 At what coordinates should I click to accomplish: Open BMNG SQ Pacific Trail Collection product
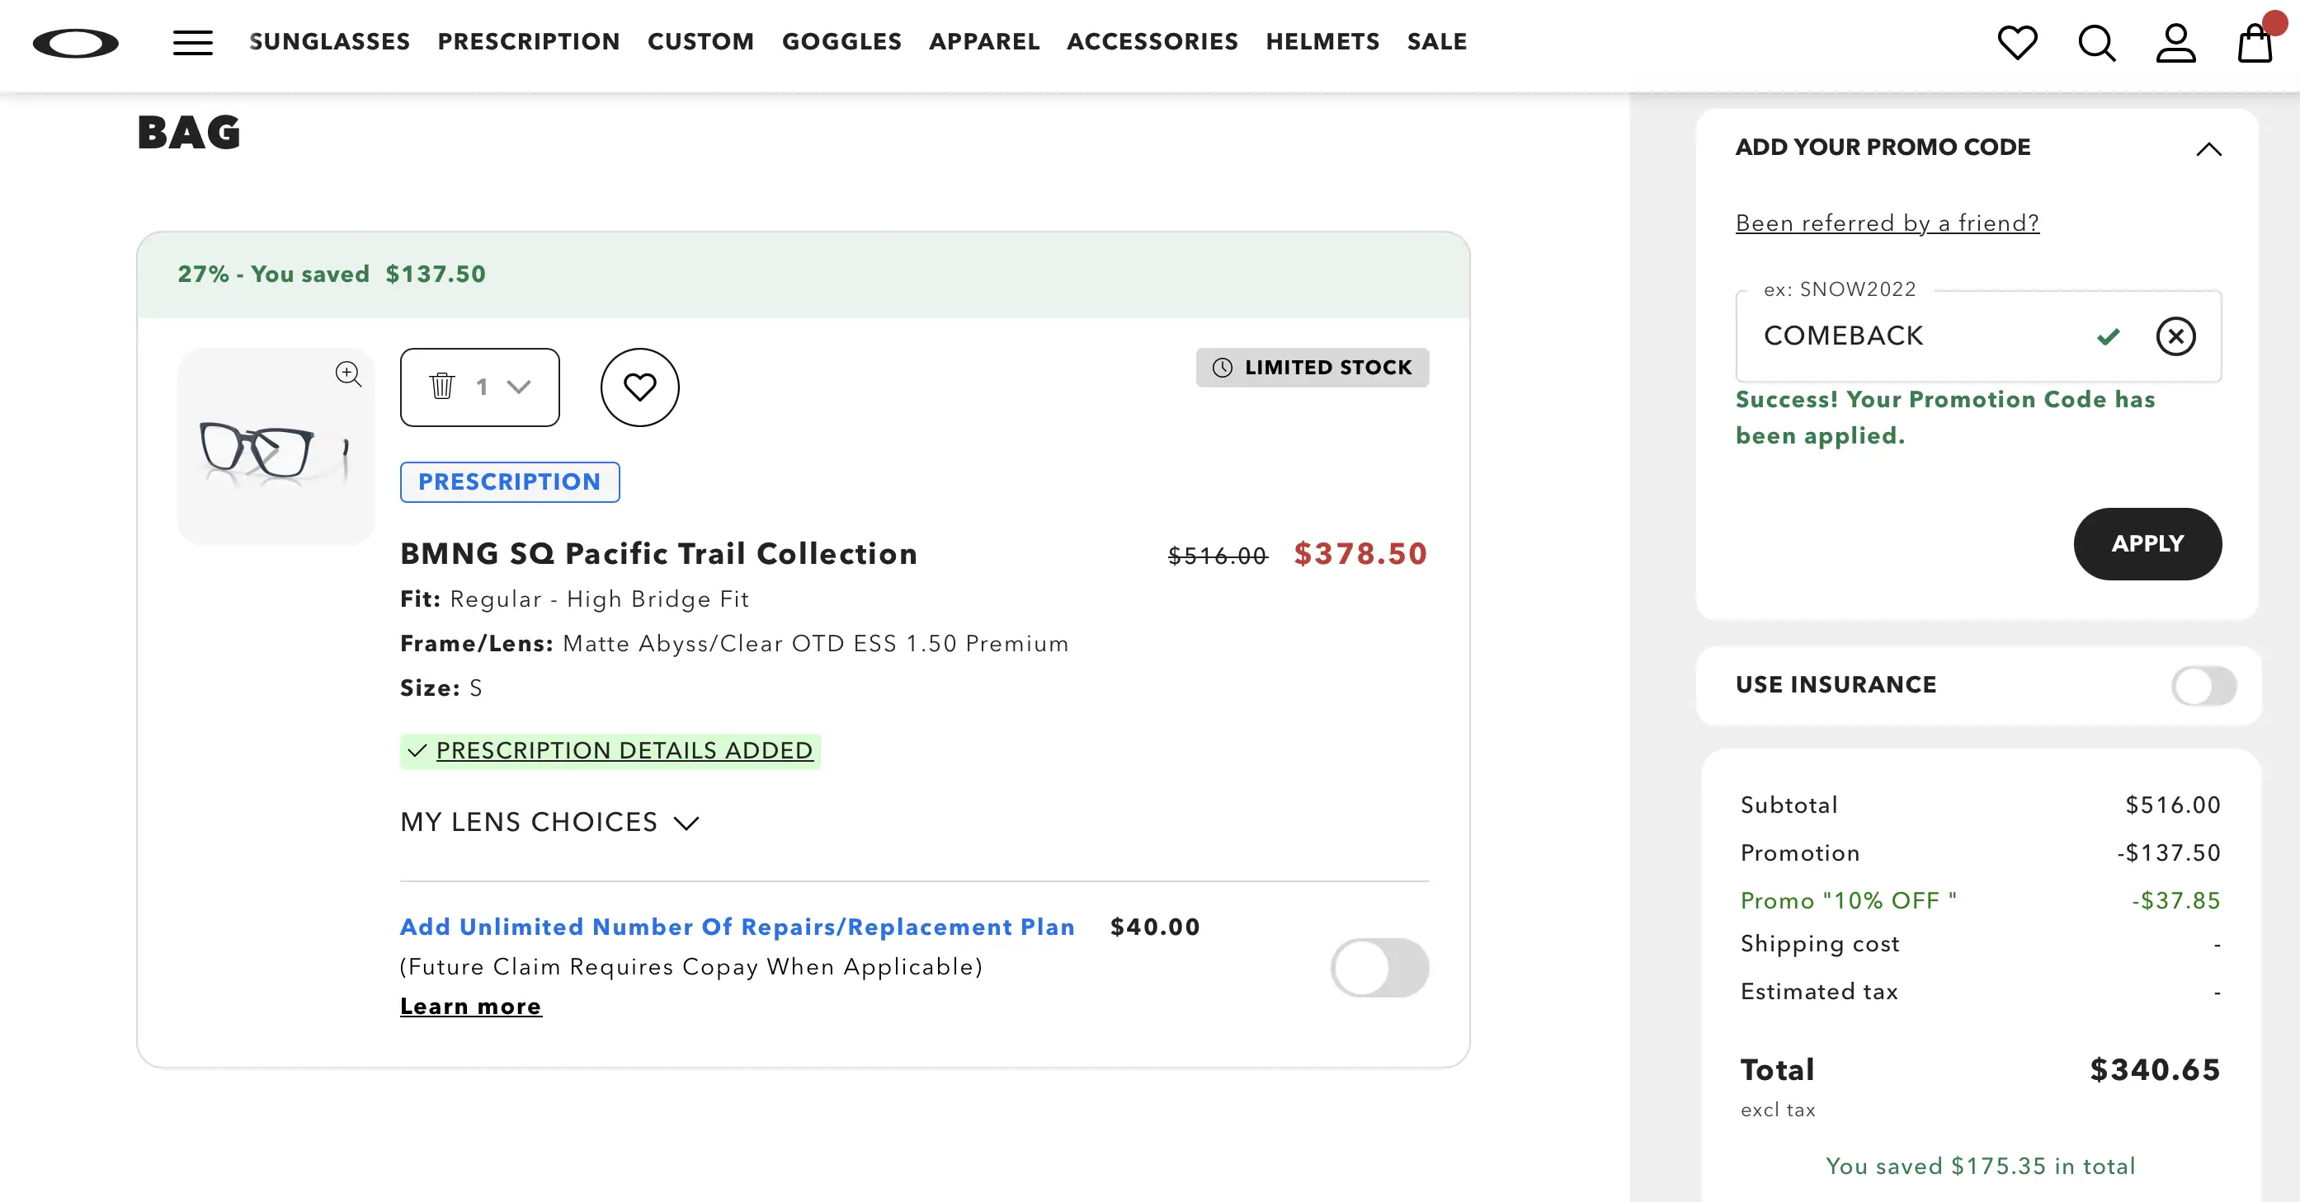pyautogui.click(x=659, y=553)
